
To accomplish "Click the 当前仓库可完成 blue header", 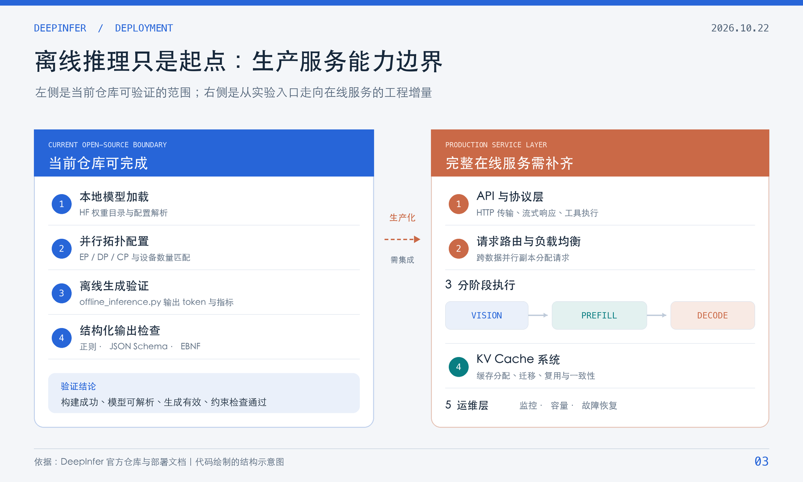I will [x=204, y=153].
